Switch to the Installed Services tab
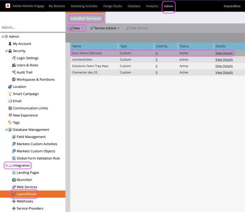Viewport: 245px width, 212px height. click(x=85, y=18)
